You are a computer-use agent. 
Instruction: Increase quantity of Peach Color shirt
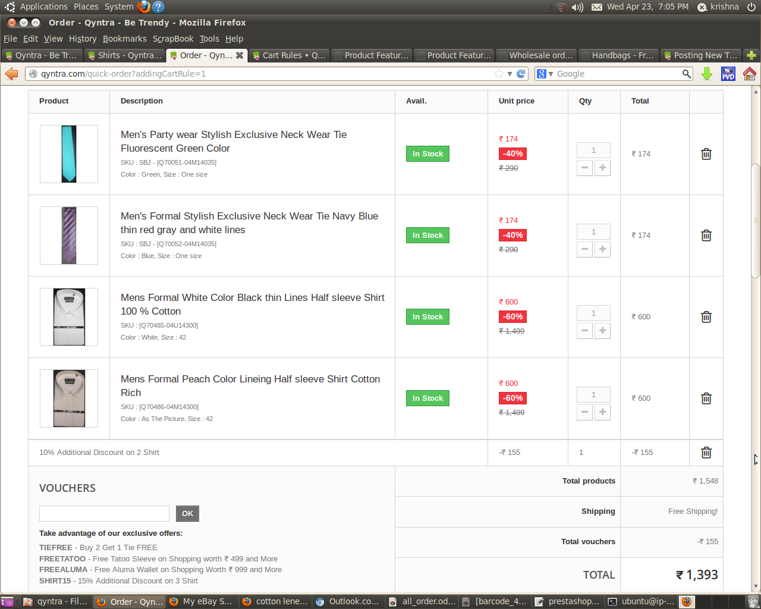[603, 412]
